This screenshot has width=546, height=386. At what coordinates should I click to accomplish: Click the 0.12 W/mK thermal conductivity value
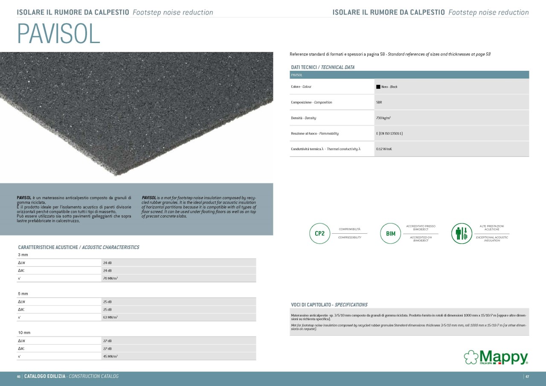384,149
